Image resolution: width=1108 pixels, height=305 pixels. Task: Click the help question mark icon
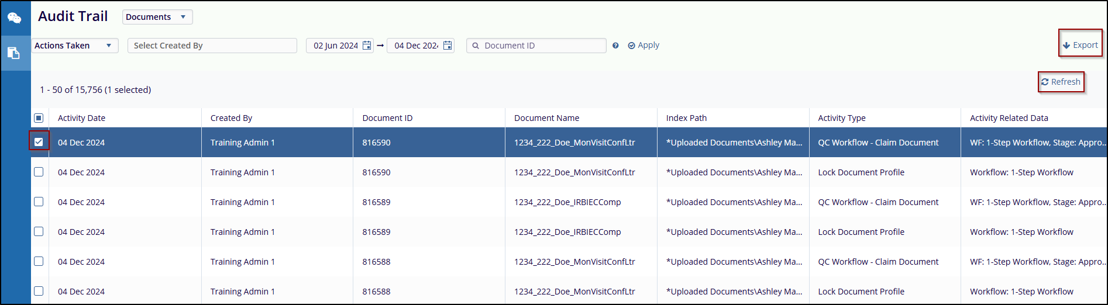pyautogui.click(x=615, y=46)
